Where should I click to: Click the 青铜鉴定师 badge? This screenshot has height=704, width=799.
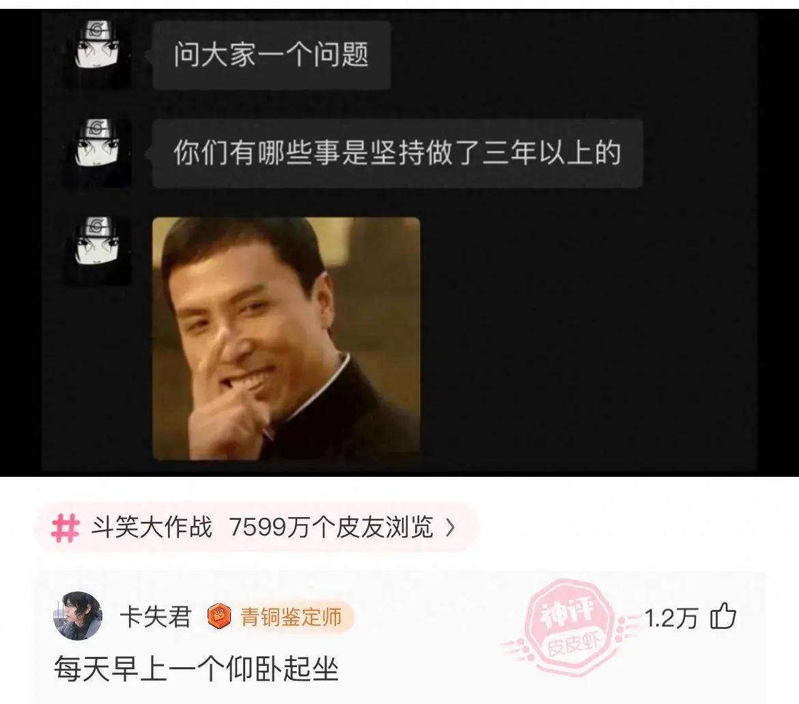280,617
